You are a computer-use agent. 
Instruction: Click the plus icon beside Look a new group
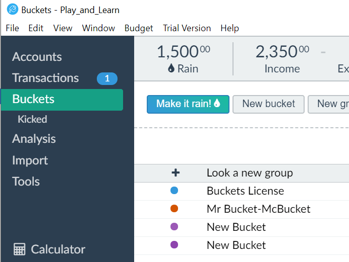176,172
